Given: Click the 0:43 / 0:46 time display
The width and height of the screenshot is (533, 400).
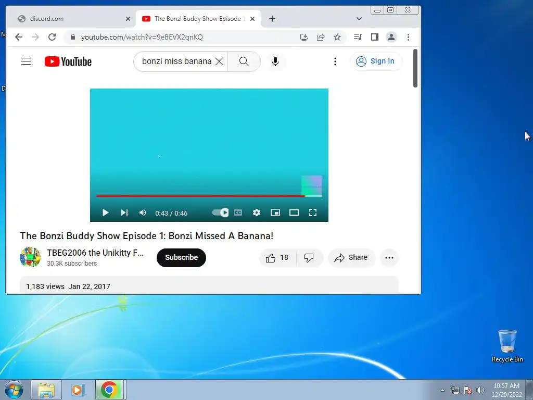Looking at the screenshot, I should coord(171,213).
